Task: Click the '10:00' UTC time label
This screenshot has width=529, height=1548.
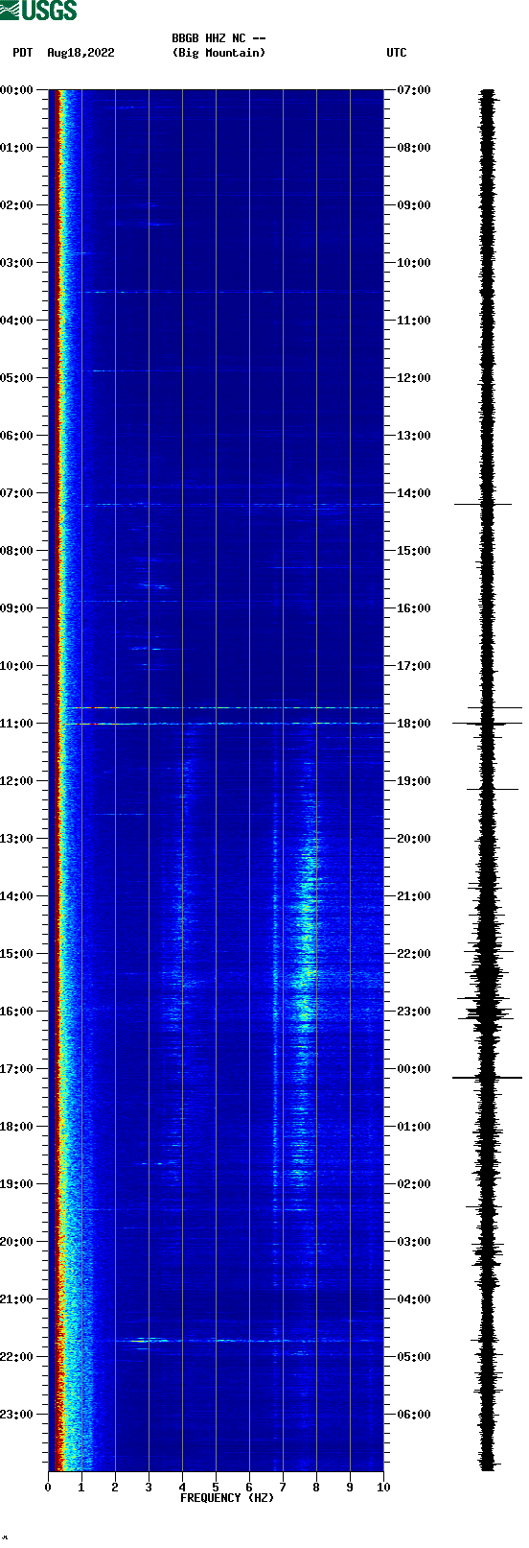Action: [414, 263]
